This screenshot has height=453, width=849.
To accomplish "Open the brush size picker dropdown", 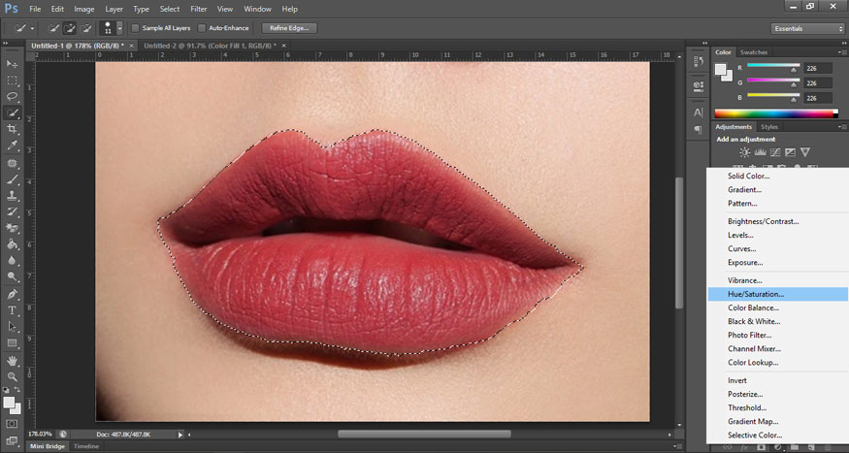I will [118, 28].
